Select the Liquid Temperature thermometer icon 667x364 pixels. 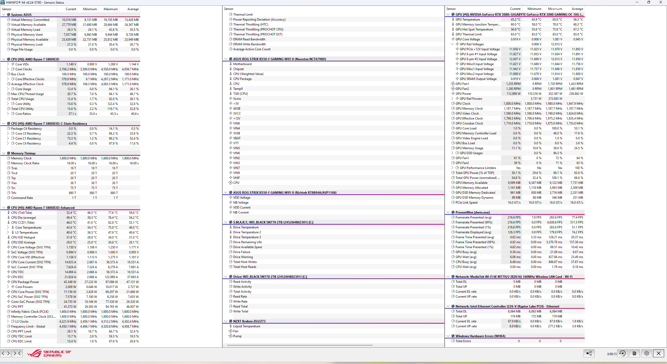point(231,326)
